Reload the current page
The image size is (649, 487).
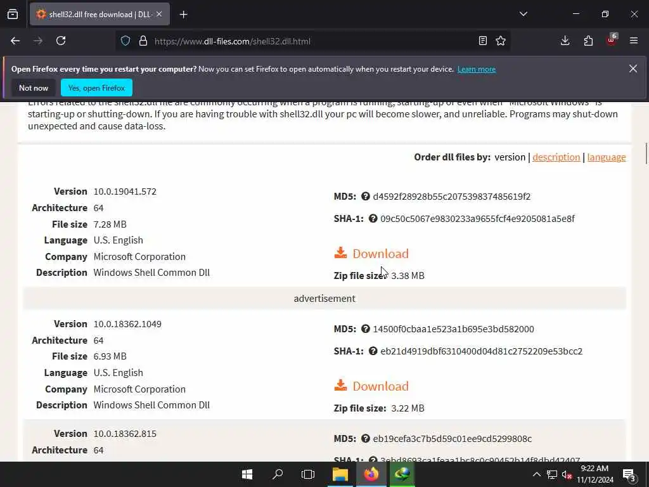click(x=61, y=41)
